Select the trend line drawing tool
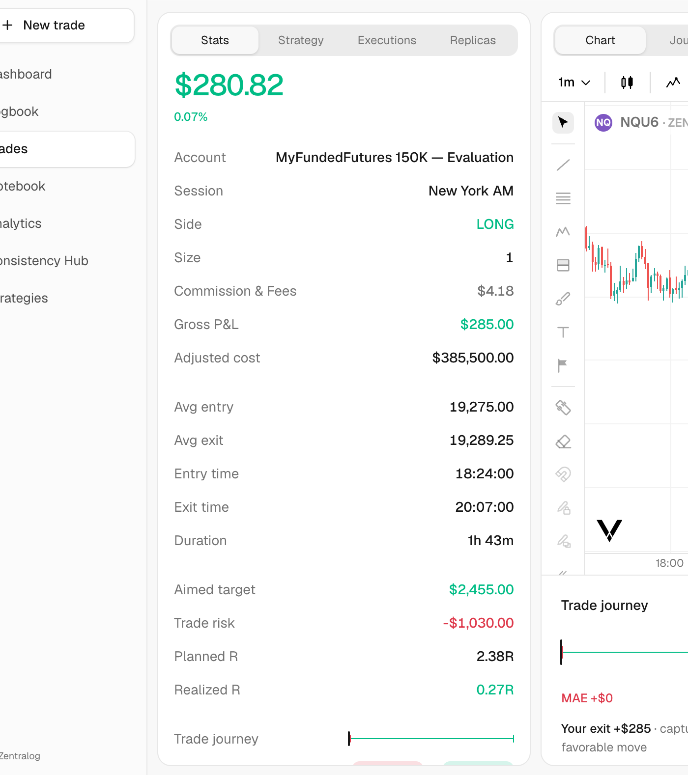This screenshot has height=775, width=688. pyautogui.click(x=563, y=165)
